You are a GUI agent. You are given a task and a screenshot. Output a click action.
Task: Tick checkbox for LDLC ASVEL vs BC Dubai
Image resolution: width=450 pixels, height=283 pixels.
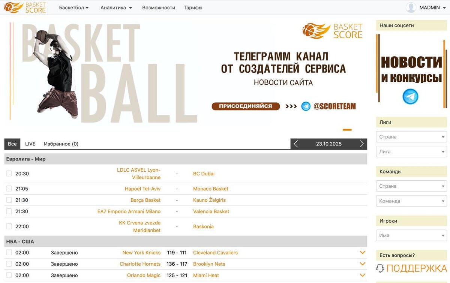coord(9,174)
